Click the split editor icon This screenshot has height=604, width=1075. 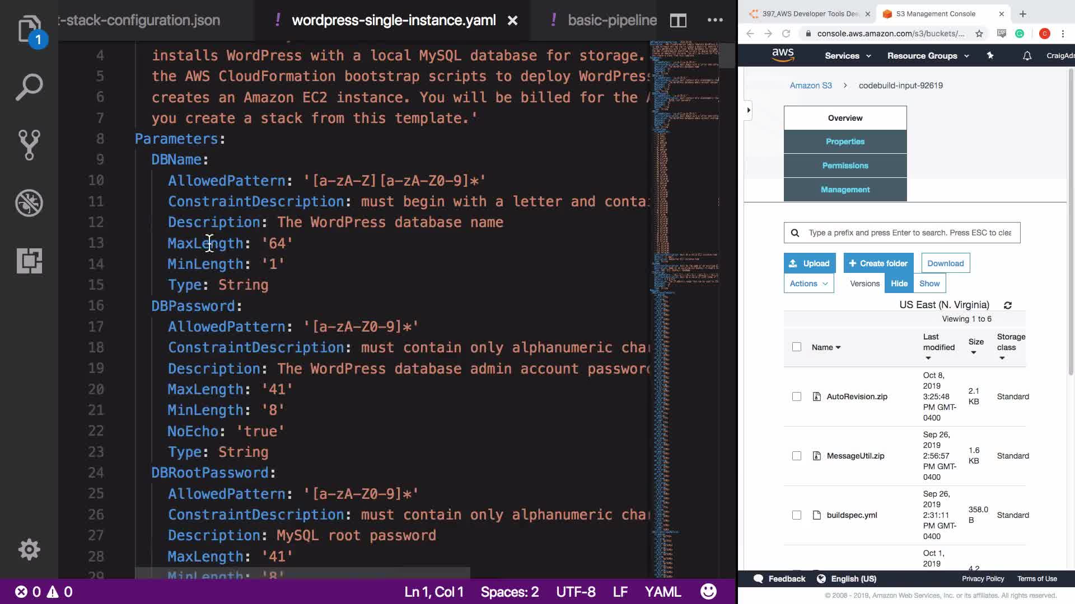pos(678,21)
